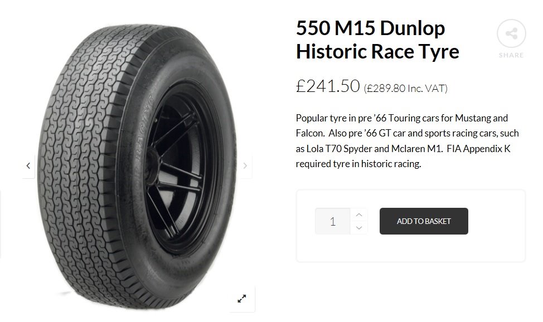Increase quantity with the up arrow

(359, 214)
